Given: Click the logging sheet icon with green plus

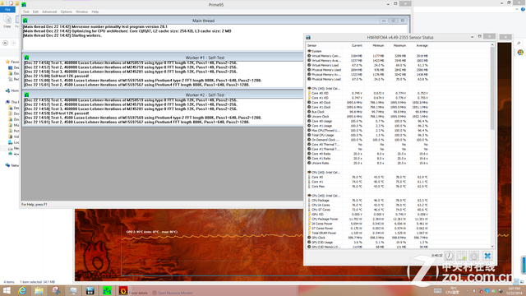Looking at the screenshot, I should click(x=462, y=256).
